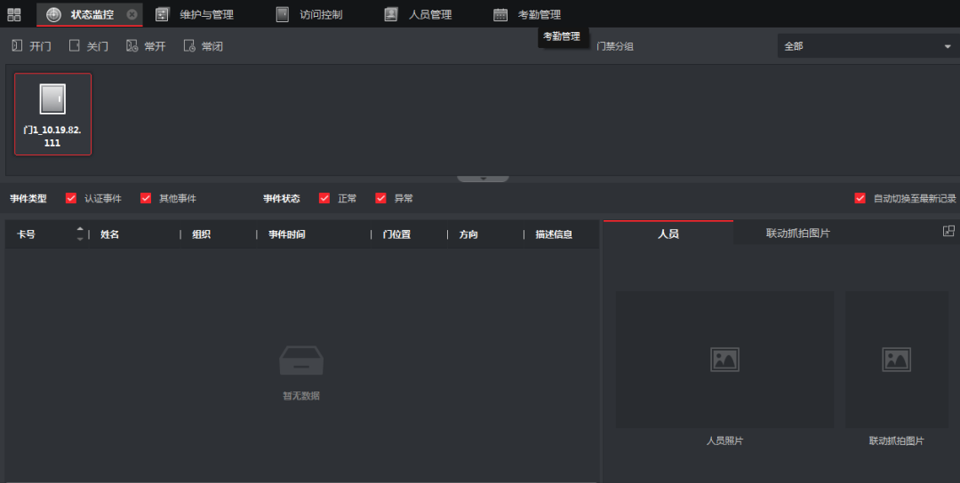Click the grid home menu icon

[x=14, y=14]
